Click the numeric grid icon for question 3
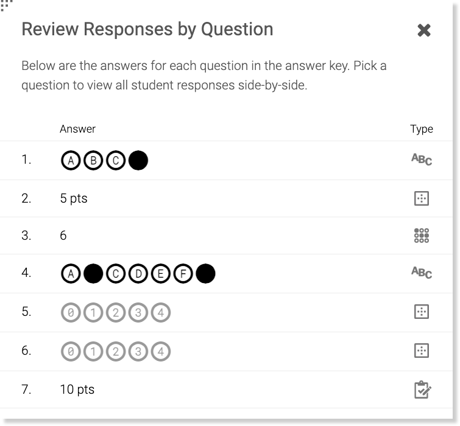This screenshot has width=460, height=426. [x=421, y=236]
